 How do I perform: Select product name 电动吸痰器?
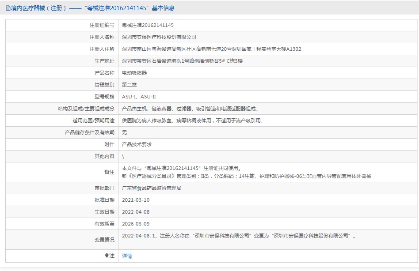pyautogui.click(x=134, y=73)
